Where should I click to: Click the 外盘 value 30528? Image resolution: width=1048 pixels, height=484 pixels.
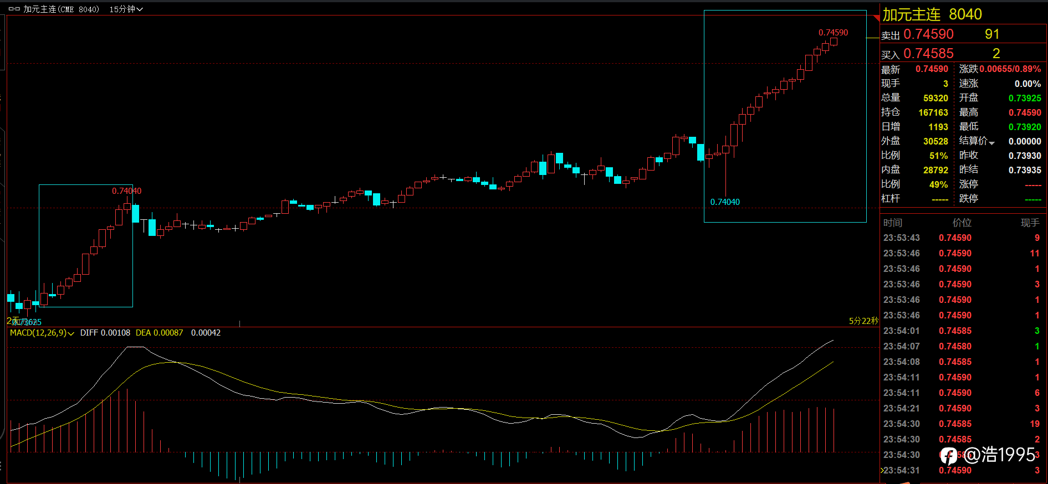tap(935, 141)
